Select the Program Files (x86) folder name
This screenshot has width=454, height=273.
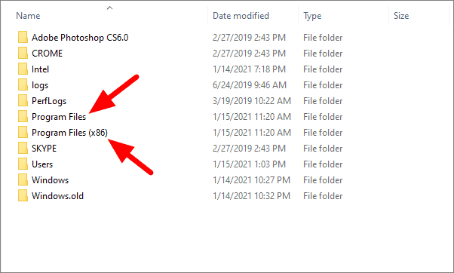pos(69,133)
